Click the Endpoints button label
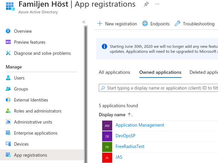The width and height of the screenshot is (218, 163). pos(160,24)
